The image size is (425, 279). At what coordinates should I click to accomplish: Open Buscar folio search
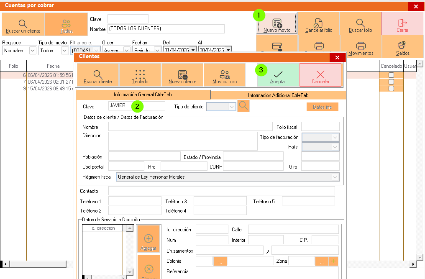tap(360, 23)
